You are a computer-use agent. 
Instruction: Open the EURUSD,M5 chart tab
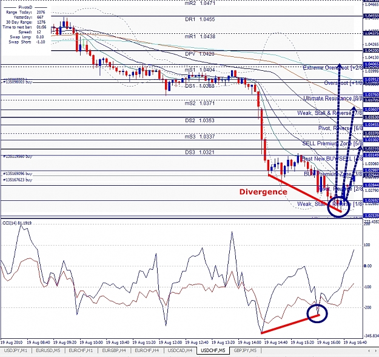(48, 350)
